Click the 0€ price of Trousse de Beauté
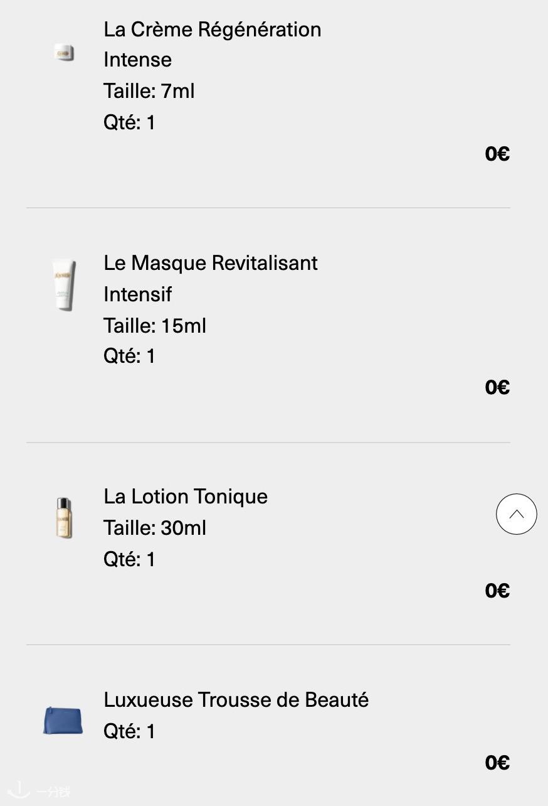Viewport: 548px width, 806px height. tap(497, 763)
